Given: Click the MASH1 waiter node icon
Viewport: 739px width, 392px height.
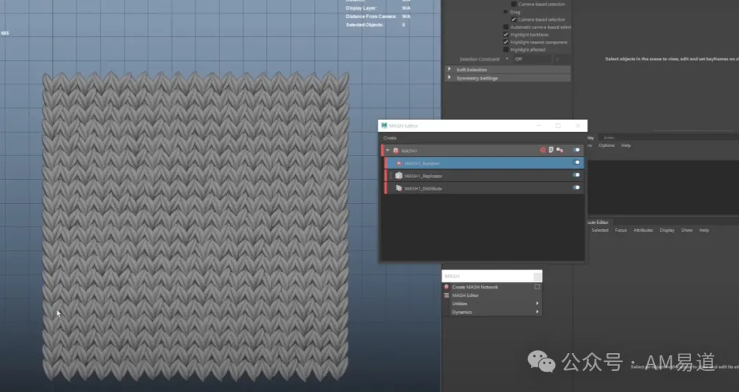Looking at the screenshot, I should pyautogui.click(x=396, y=151).
